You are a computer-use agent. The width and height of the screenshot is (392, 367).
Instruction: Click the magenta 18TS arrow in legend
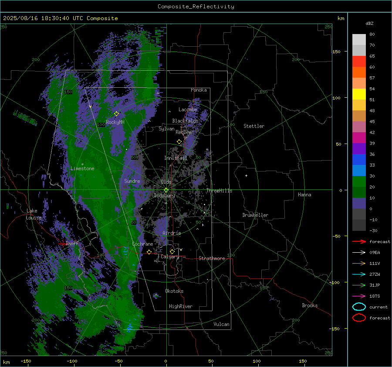click(359, 296)
